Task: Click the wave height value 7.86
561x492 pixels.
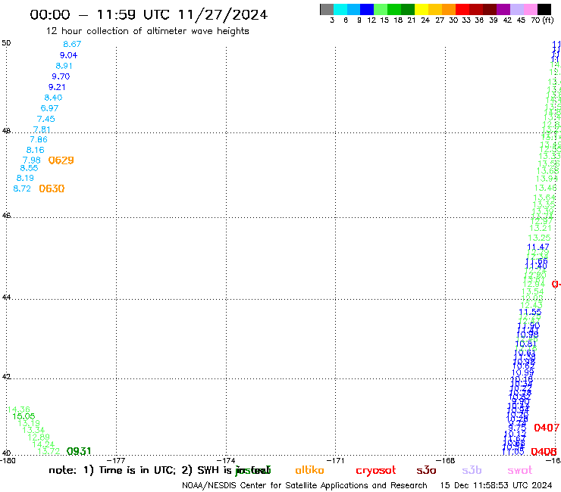Action: pyautogui.click(x=39, y=139)
